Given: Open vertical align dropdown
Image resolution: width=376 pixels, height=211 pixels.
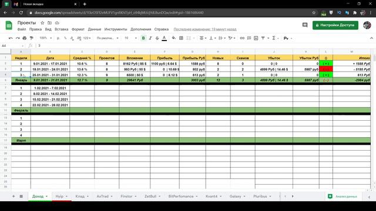Looking at the screenshot, I should tap(213, 38).
